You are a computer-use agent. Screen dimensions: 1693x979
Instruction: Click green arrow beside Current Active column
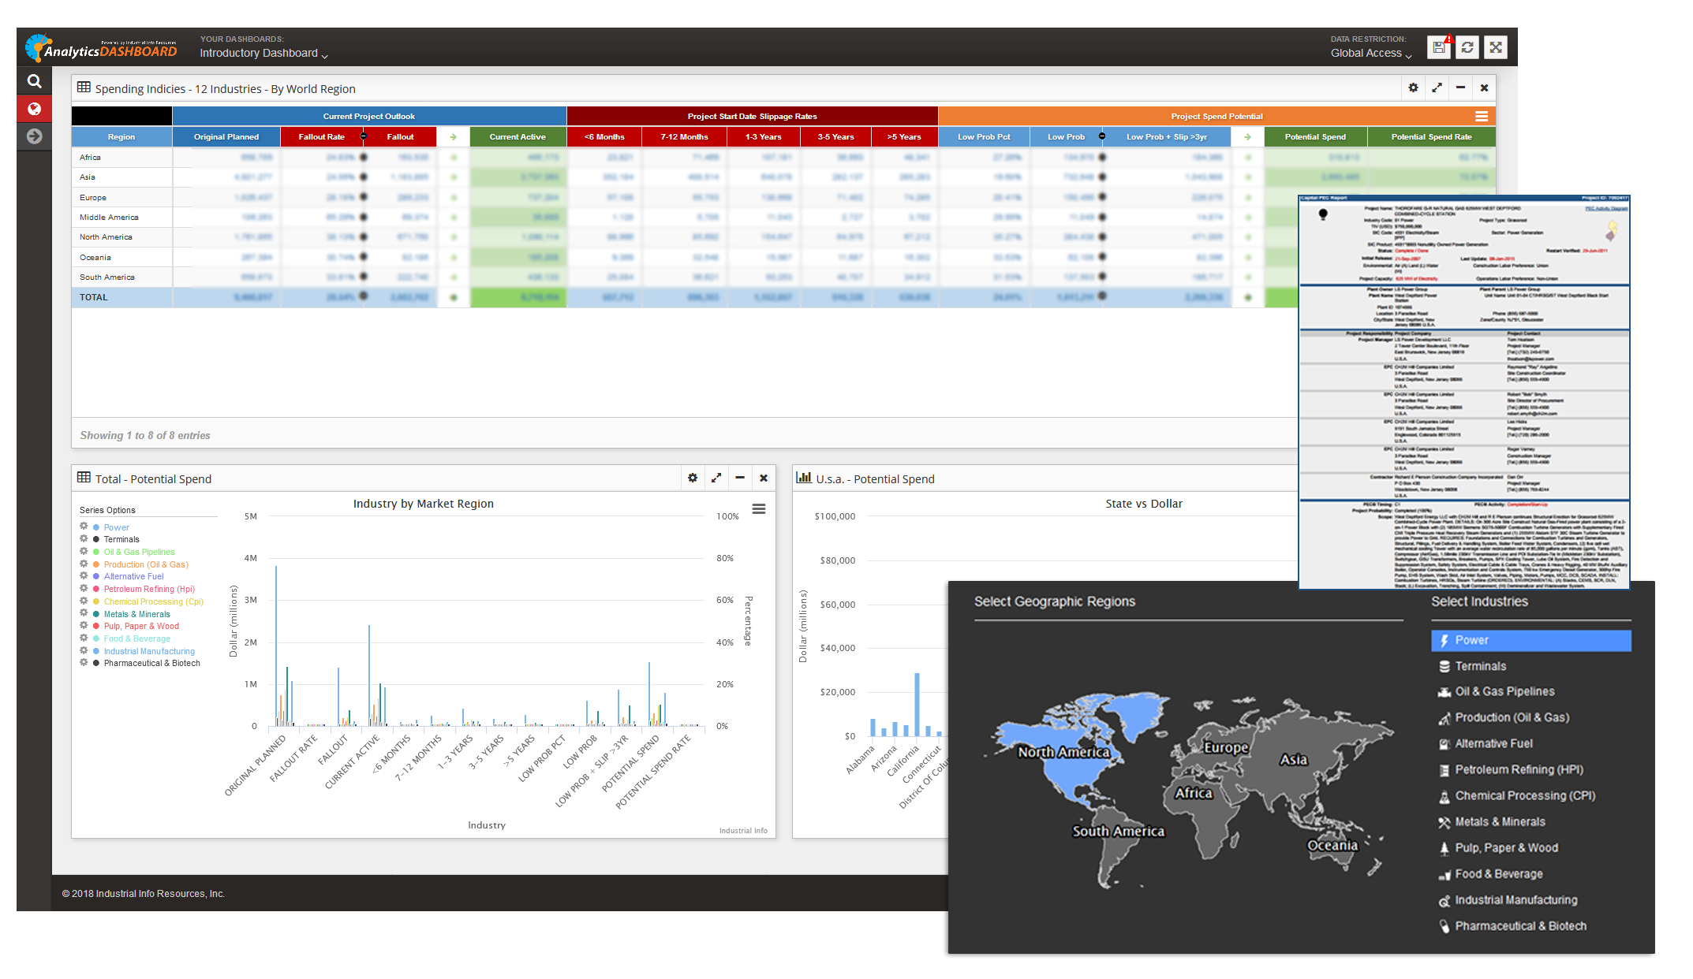tap(454, 136)
